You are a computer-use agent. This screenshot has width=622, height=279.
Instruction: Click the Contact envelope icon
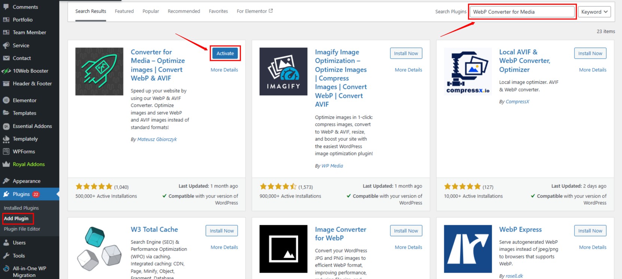click(6, 58)
